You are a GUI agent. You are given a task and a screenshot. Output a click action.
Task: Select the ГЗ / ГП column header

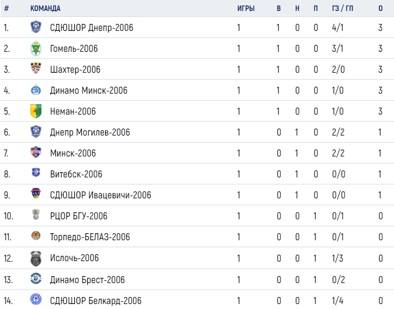[342, 8]
